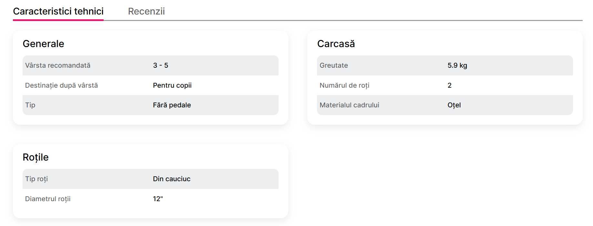593x226 pixels.
Task: Click the Numărul de roți label
Action: point(344,85)
